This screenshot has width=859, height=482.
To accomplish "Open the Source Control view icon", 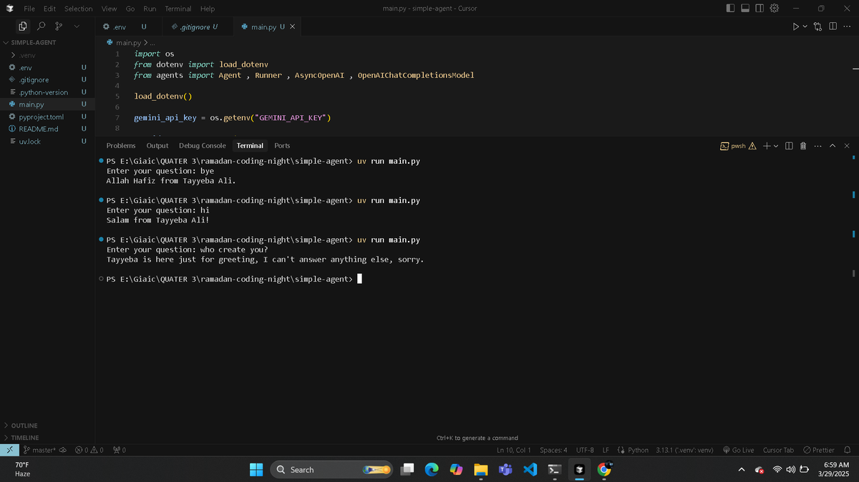I will point(59,26).
